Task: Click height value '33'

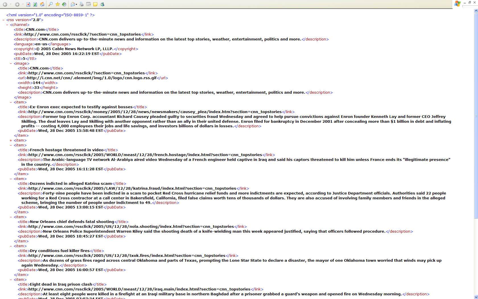Action: point(37,88)
